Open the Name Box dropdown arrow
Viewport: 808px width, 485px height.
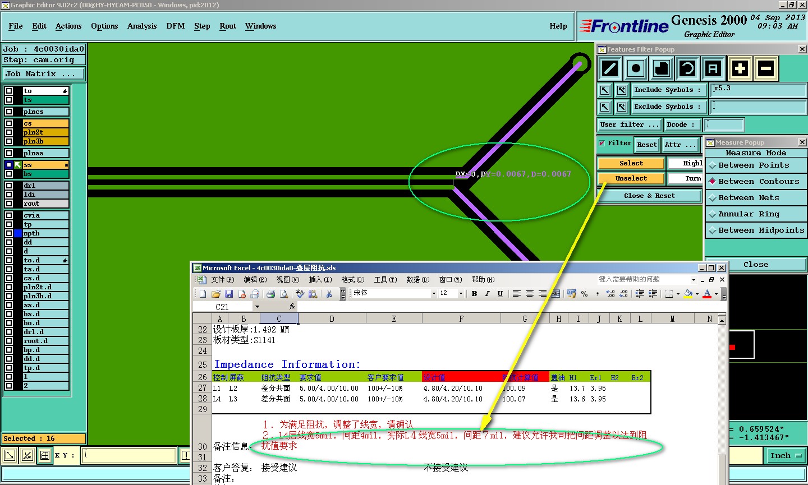257,307
